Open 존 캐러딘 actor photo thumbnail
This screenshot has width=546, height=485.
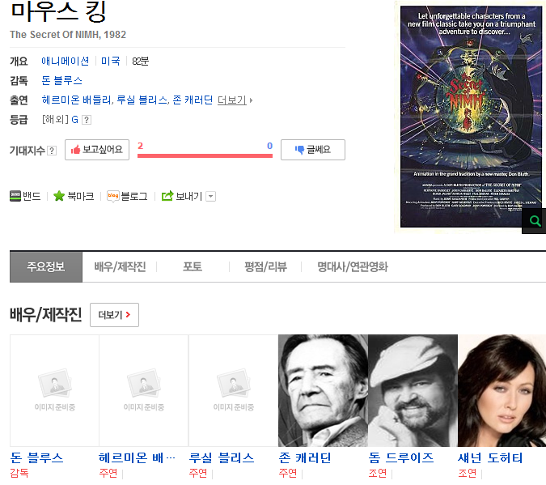(323, 390)
